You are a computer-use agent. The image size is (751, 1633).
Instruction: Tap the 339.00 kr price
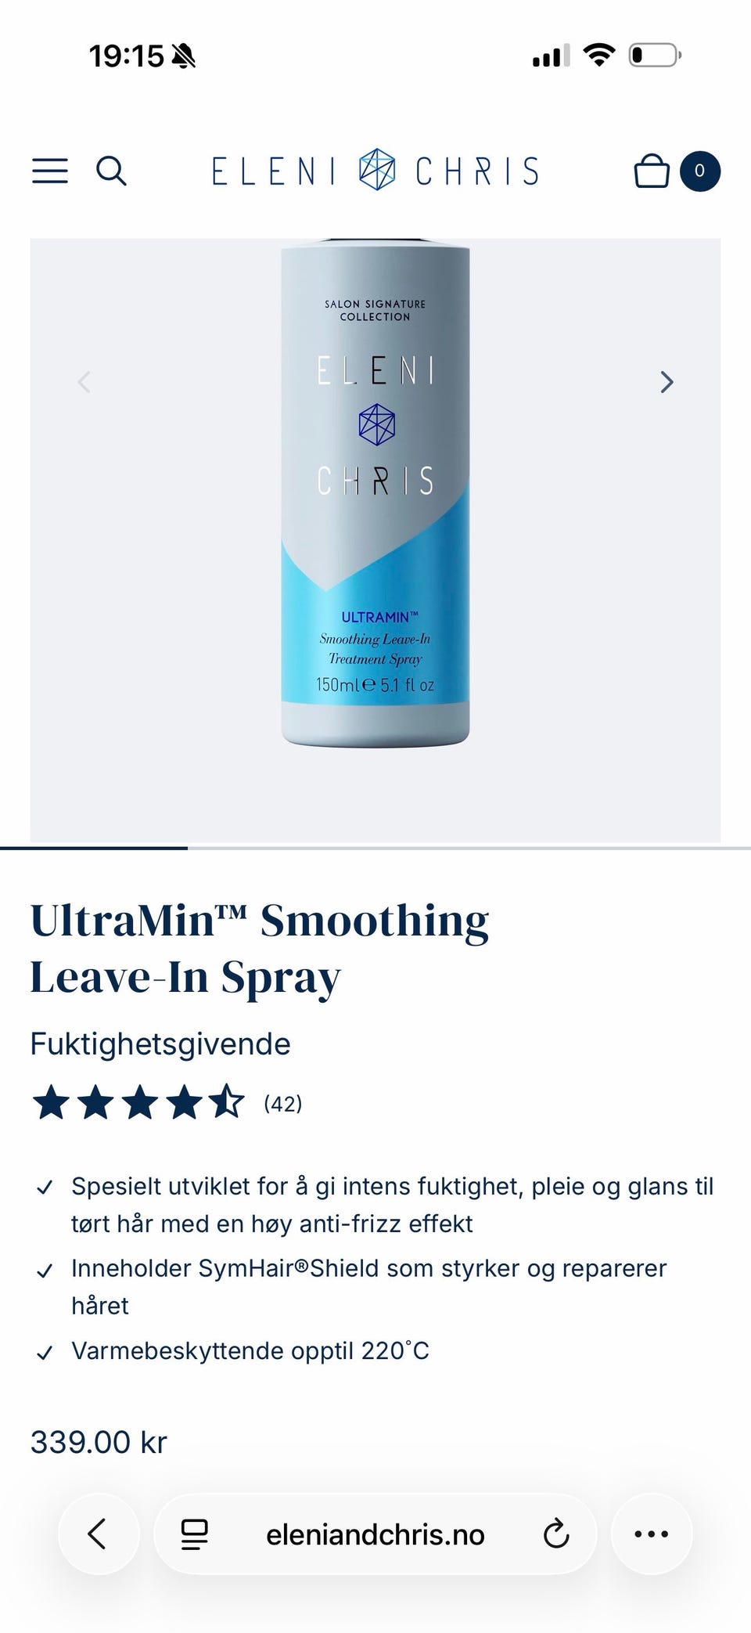(99, 1441)
